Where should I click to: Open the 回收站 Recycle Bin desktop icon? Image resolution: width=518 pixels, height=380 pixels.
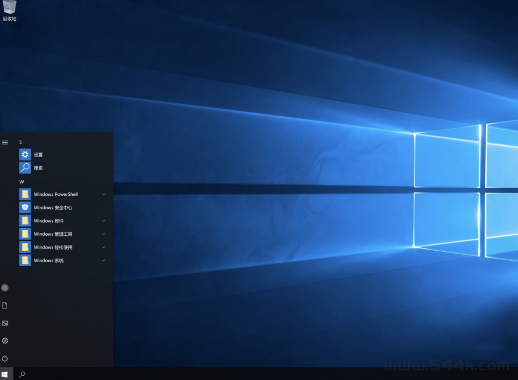click(10, 9)
